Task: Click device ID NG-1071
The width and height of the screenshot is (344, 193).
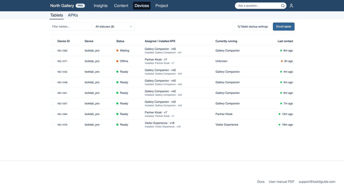Action: click(x=62, y=61)
